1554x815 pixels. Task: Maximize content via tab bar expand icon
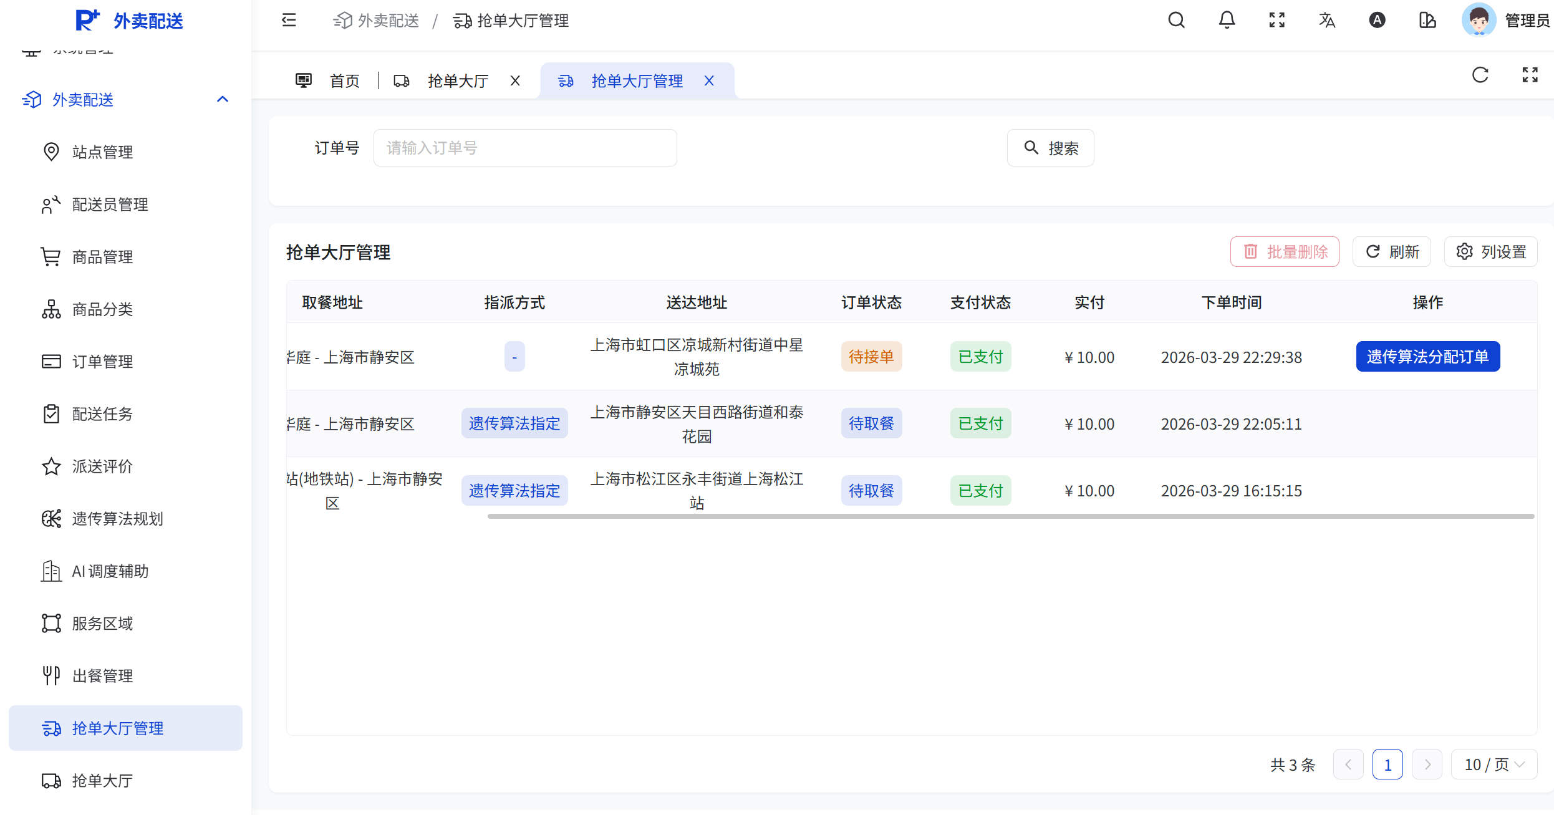(1530, 75)
